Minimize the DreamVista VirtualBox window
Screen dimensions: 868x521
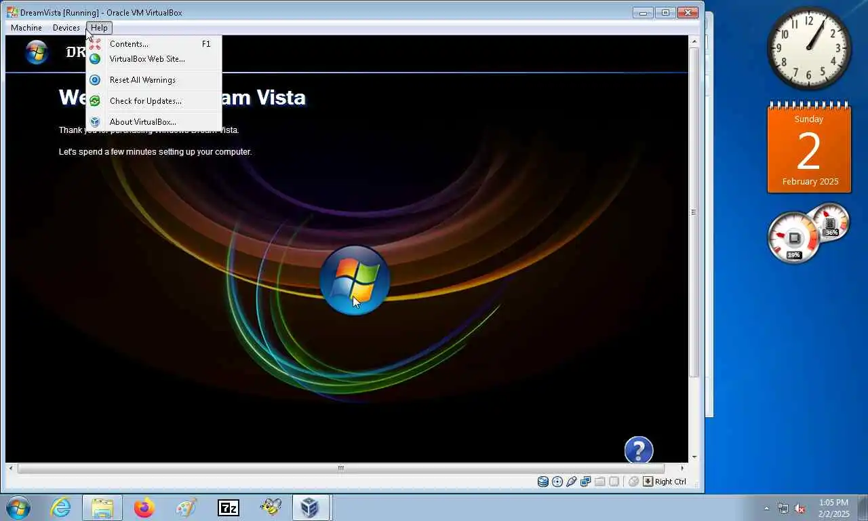click(643, 12)
